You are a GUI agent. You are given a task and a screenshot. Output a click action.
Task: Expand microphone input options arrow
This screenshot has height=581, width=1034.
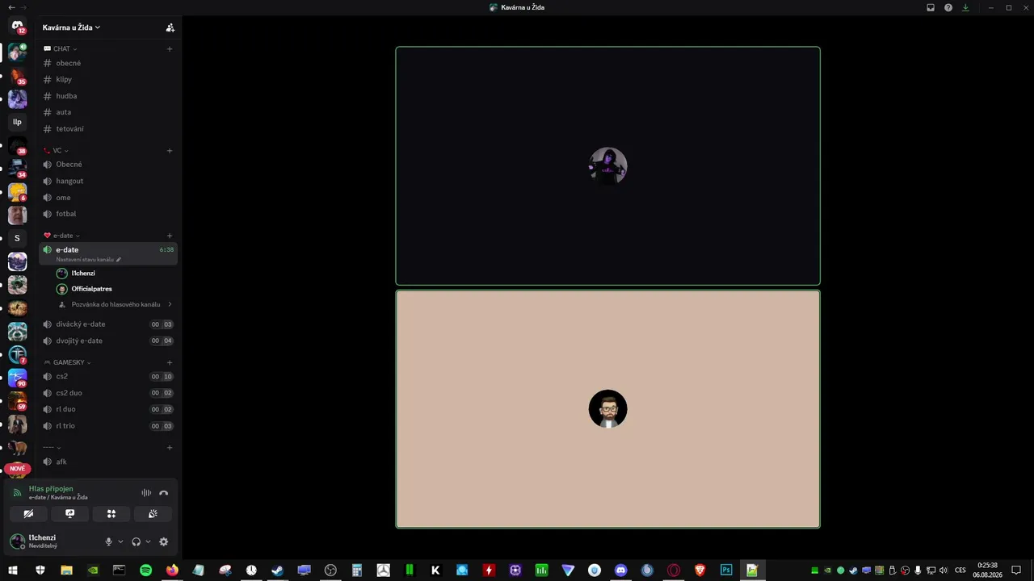point(120,542)
